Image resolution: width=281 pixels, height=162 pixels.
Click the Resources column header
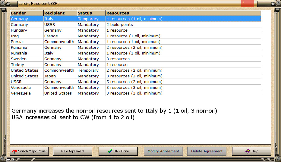(x=183, y=13)
